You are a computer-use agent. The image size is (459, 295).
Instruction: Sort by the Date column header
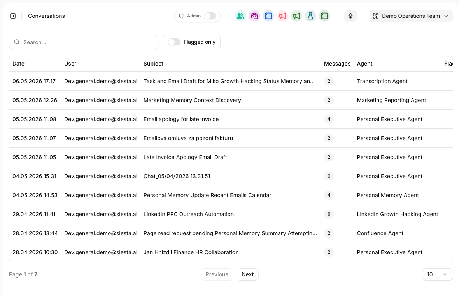(x=18, y=64)
